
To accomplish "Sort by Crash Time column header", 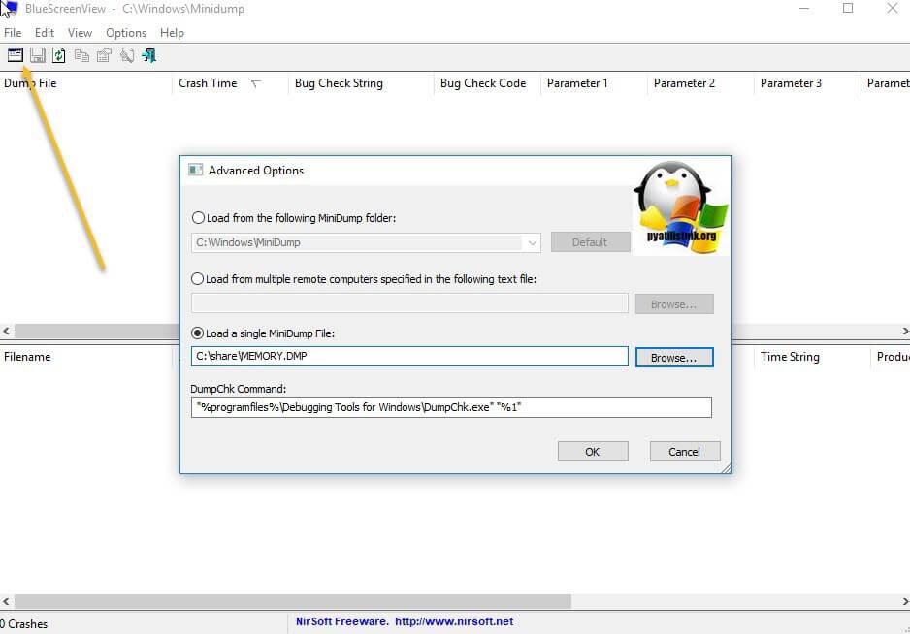I will click(x=229, y=83).
